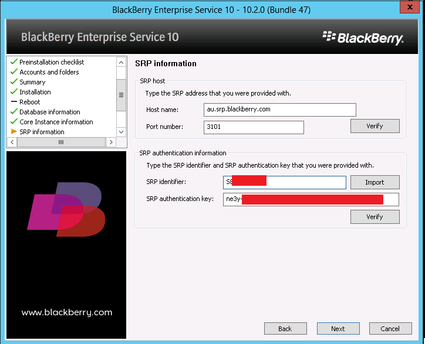Click the Verify button under SRP authentication key

(375, 217)
